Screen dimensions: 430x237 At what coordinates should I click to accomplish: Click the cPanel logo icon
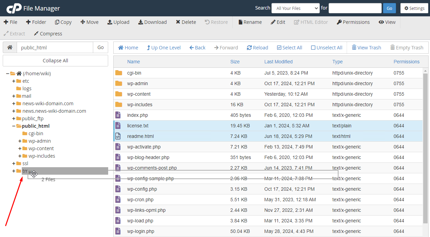(x=14, y=8)
